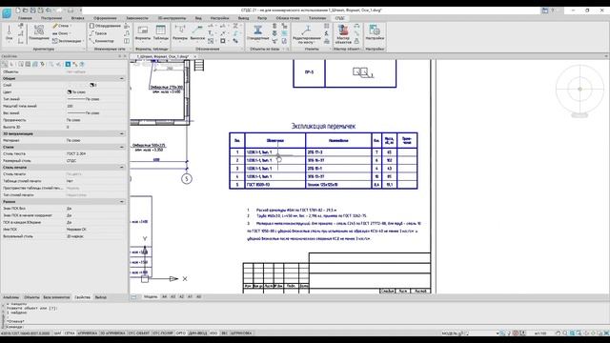
Task: Collapse the Общие properties section
Action: [x=122, y=78]
